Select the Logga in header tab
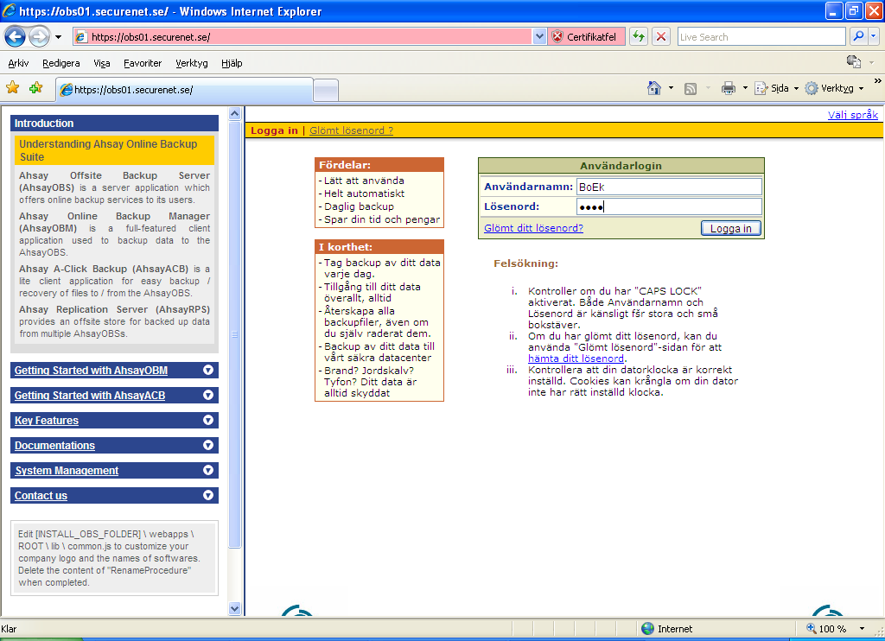Viewport: 885px width, 641px height. click(274, 130)
